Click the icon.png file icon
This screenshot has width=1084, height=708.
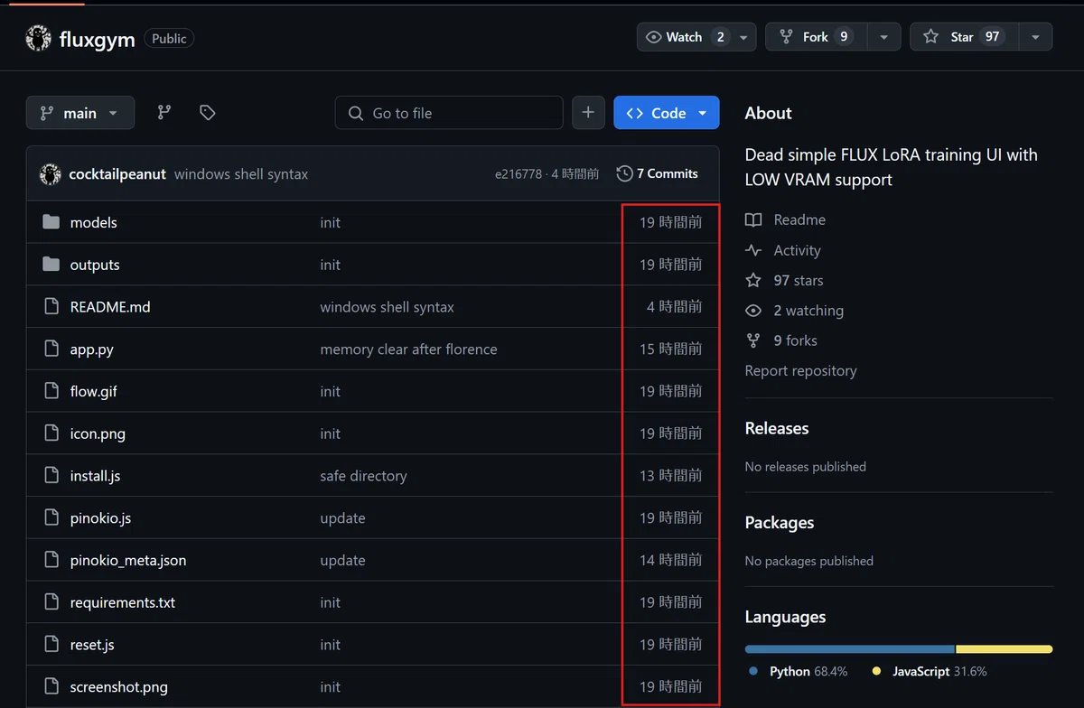coord(51,433)
